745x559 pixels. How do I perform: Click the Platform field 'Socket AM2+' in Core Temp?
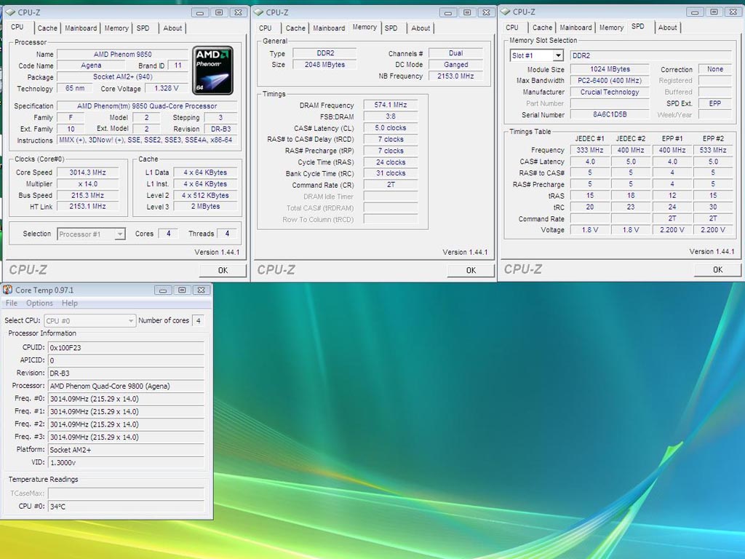[126, 450]
